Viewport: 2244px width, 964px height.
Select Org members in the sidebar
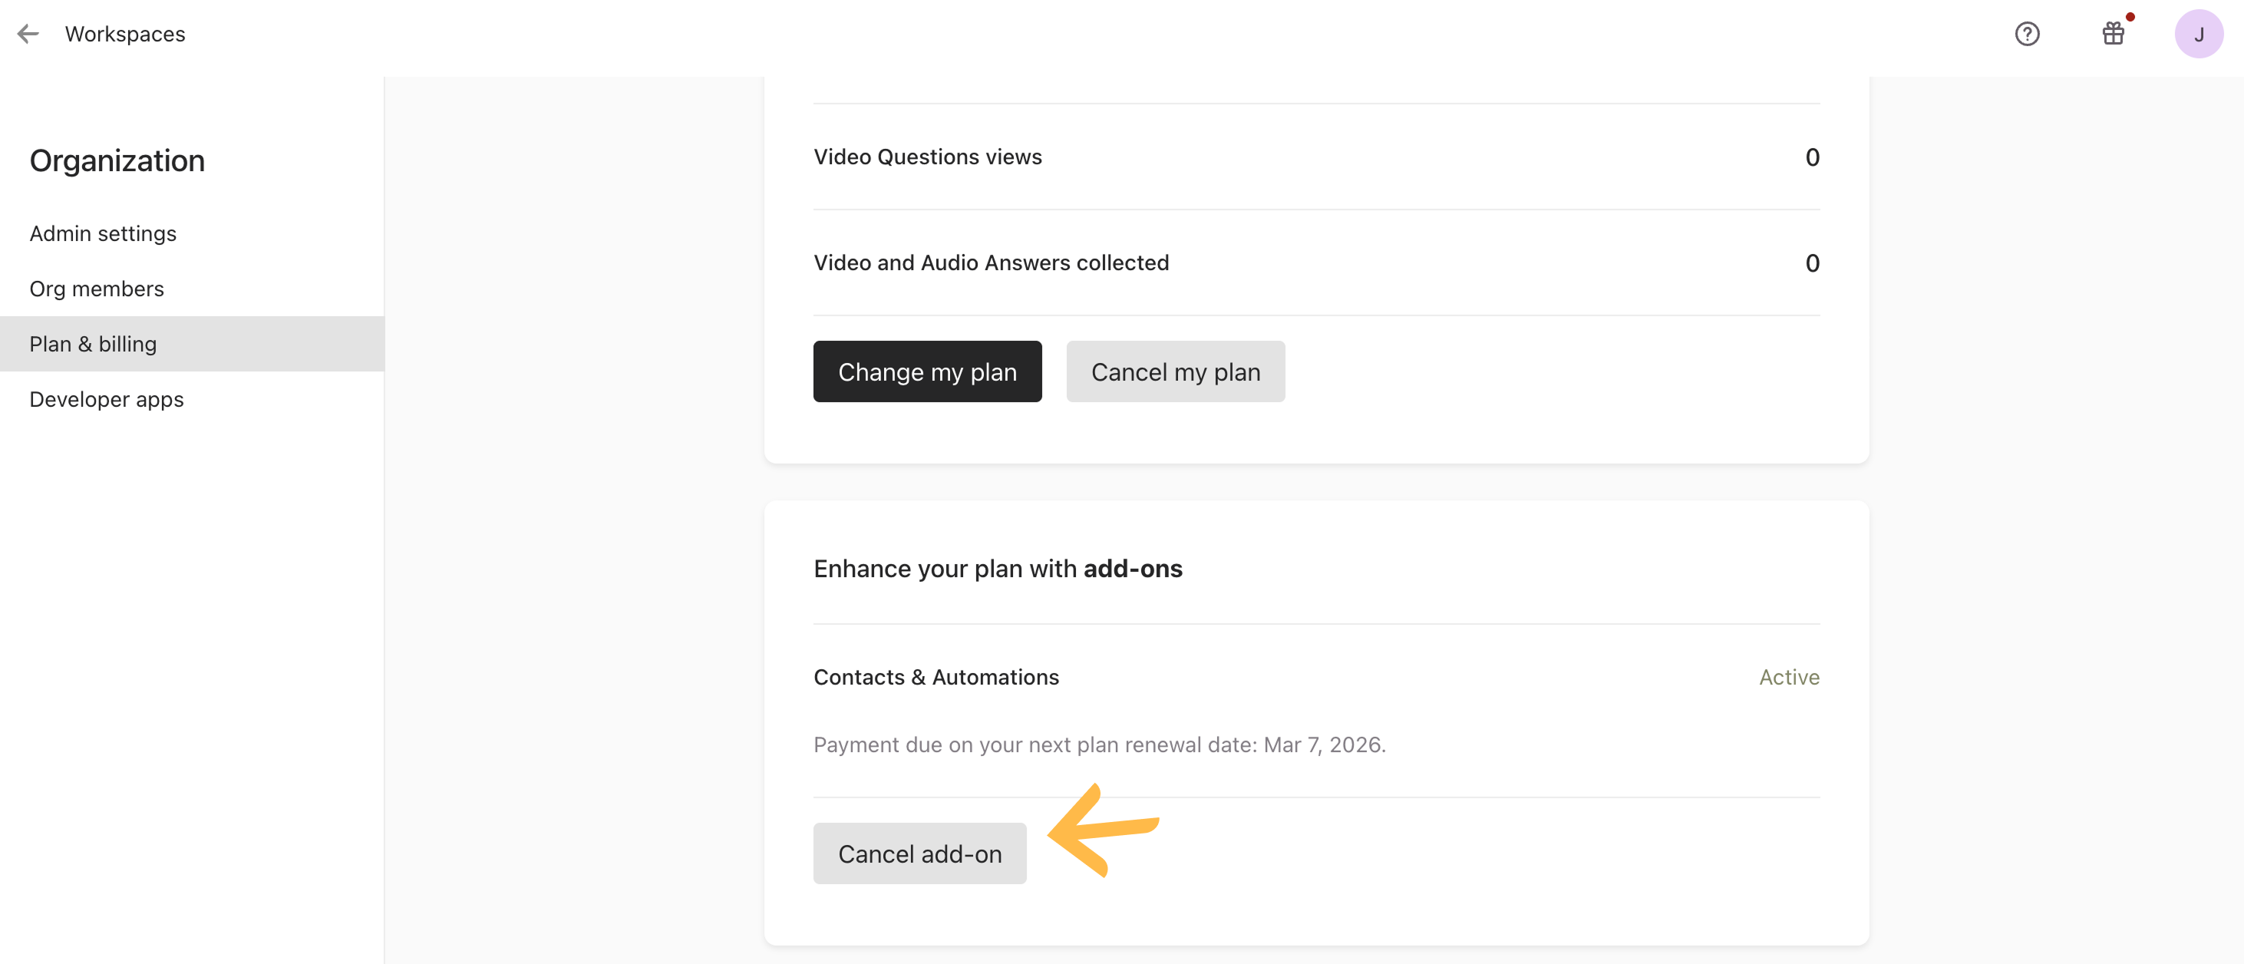point(97,289)
